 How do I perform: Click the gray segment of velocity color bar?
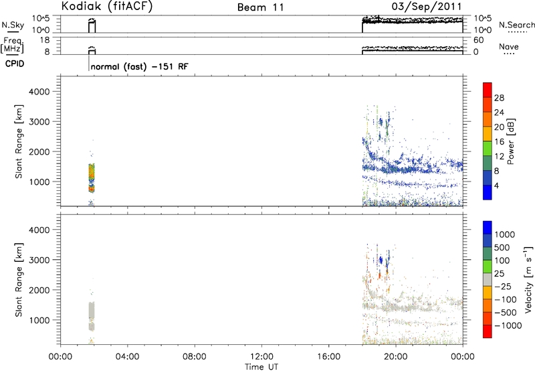click(488, 279)
